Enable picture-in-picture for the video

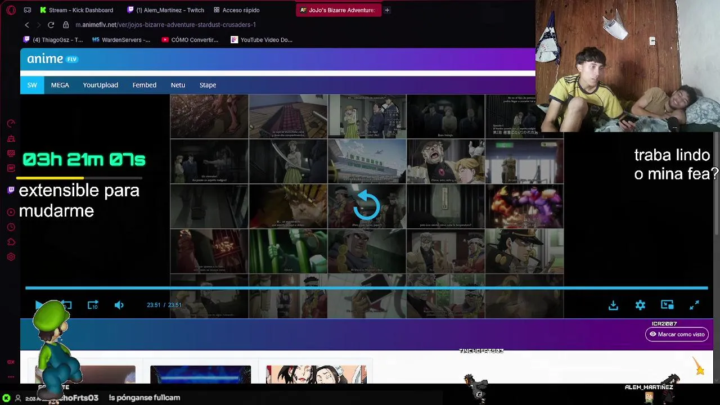coord(667,305)
